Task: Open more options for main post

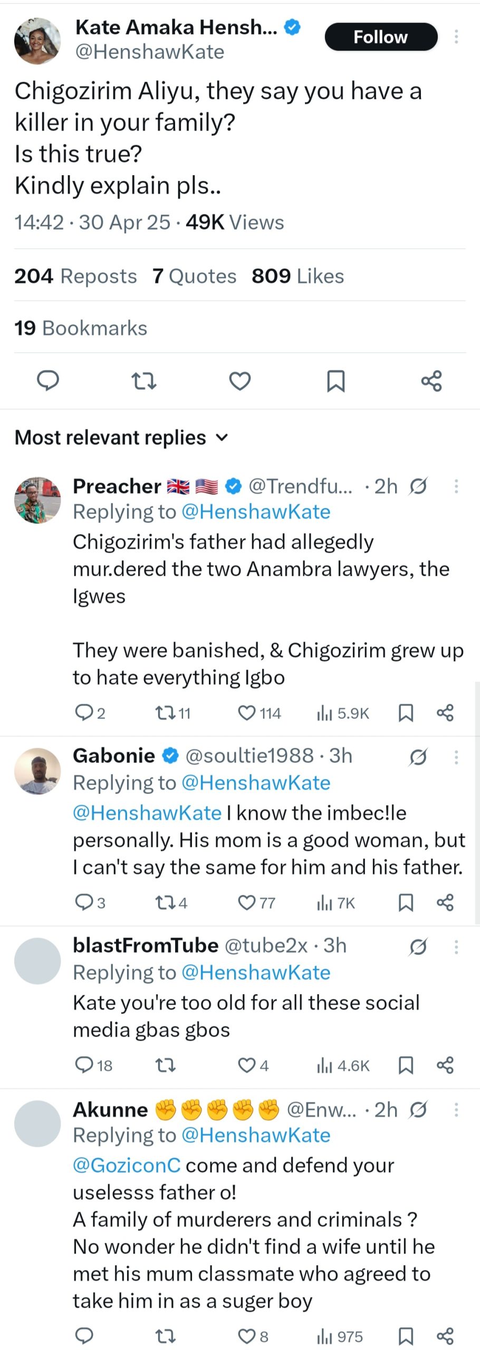Action: click(456, 36)
